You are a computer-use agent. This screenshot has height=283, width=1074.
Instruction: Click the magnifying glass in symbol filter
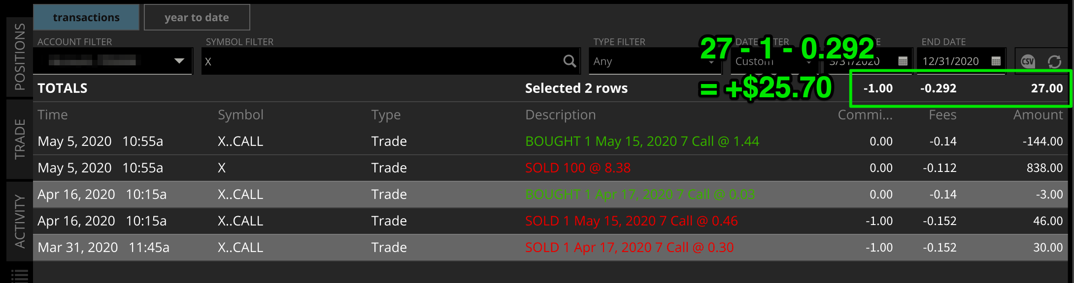(x=569, y=61)
